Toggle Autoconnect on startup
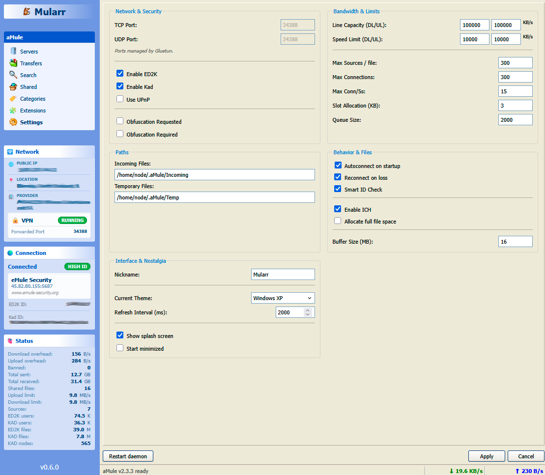This screenshot has height=475, width=545. 338,166
